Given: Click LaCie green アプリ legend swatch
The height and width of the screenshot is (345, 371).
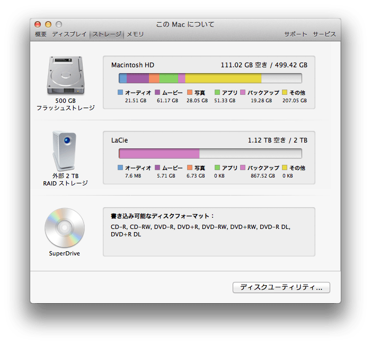Looking at the screenshot, I should click(217, 167).
